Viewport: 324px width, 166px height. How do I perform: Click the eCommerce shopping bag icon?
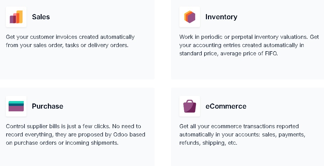pyautogui.click(x=190, y=106)
